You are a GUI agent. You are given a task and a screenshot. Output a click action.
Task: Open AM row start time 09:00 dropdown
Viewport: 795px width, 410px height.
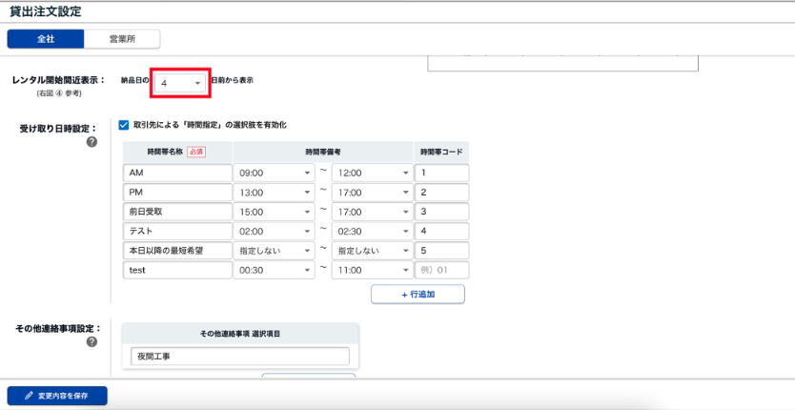[275, 174]
